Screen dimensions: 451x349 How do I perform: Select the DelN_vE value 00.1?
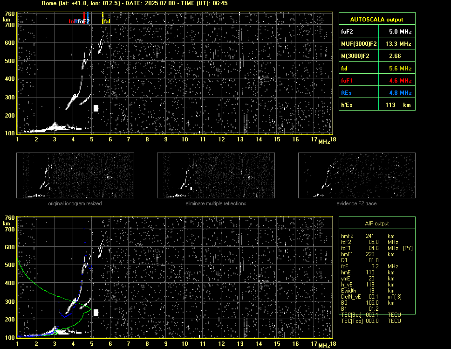tap(374, 297)
